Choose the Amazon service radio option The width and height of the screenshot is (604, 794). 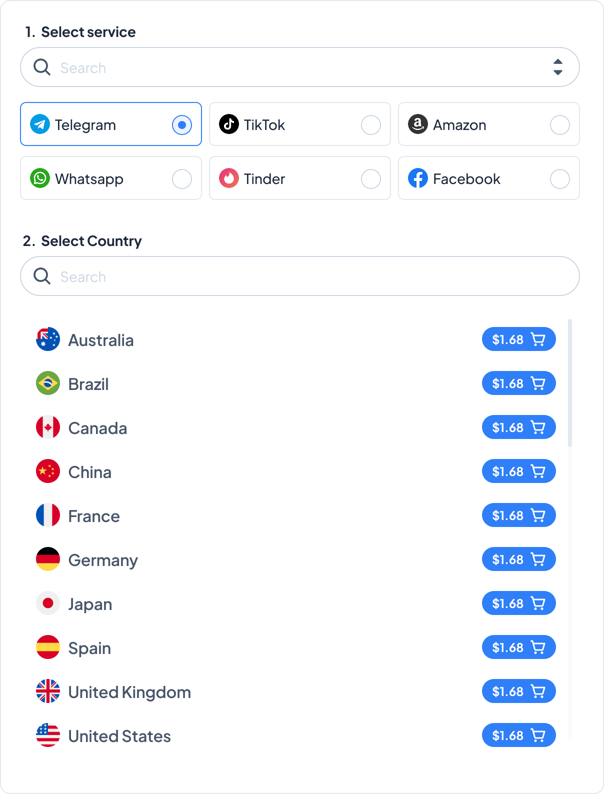coord(560,124)
